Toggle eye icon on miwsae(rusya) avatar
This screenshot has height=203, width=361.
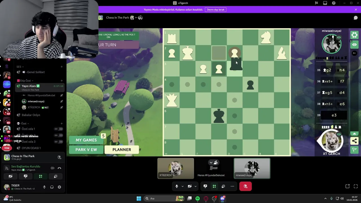[339, 37]
